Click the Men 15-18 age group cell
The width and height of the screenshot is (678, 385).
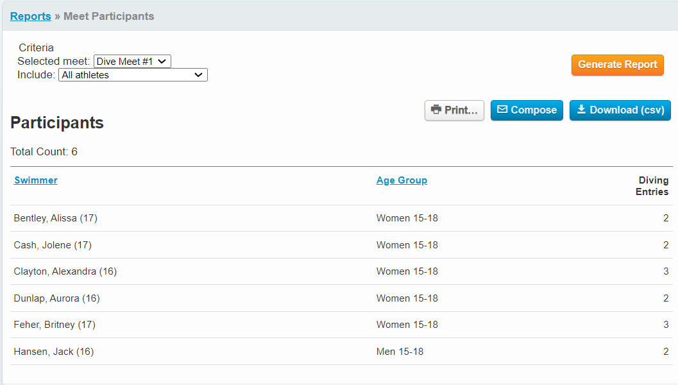pyautogui.click(x=400, y=352)
